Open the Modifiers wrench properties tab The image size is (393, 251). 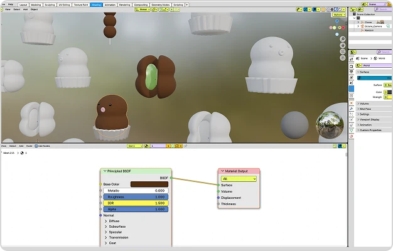pos(352,109)
